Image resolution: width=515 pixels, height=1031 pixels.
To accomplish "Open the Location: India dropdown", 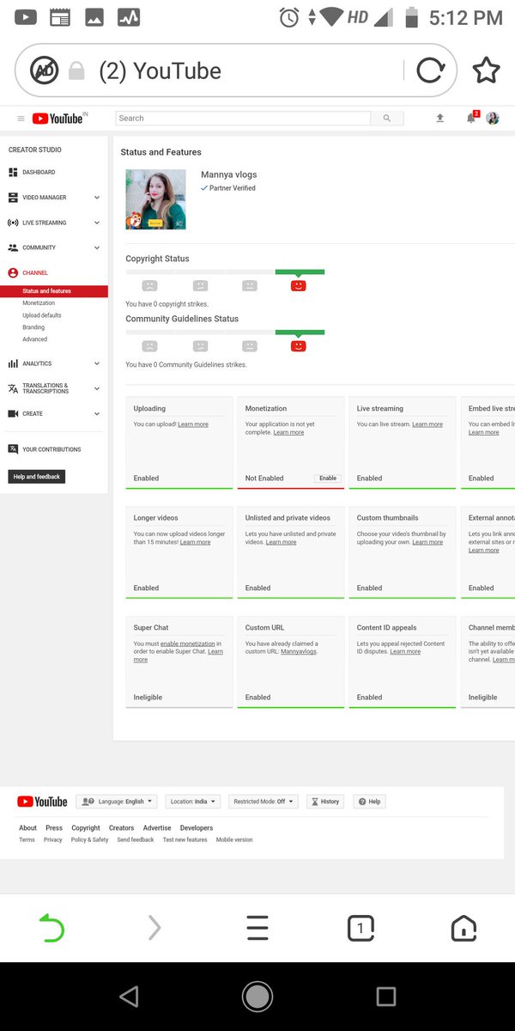I will (192, 802).
